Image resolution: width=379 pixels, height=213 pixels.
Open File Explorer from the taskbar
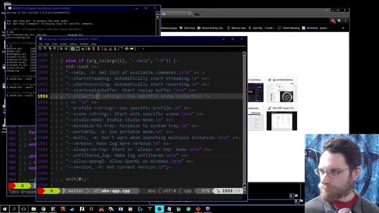point(34,209)
